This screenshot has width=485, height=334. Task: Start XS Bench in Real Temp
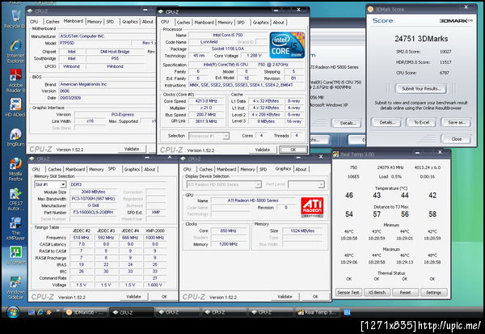click(377, 292)
